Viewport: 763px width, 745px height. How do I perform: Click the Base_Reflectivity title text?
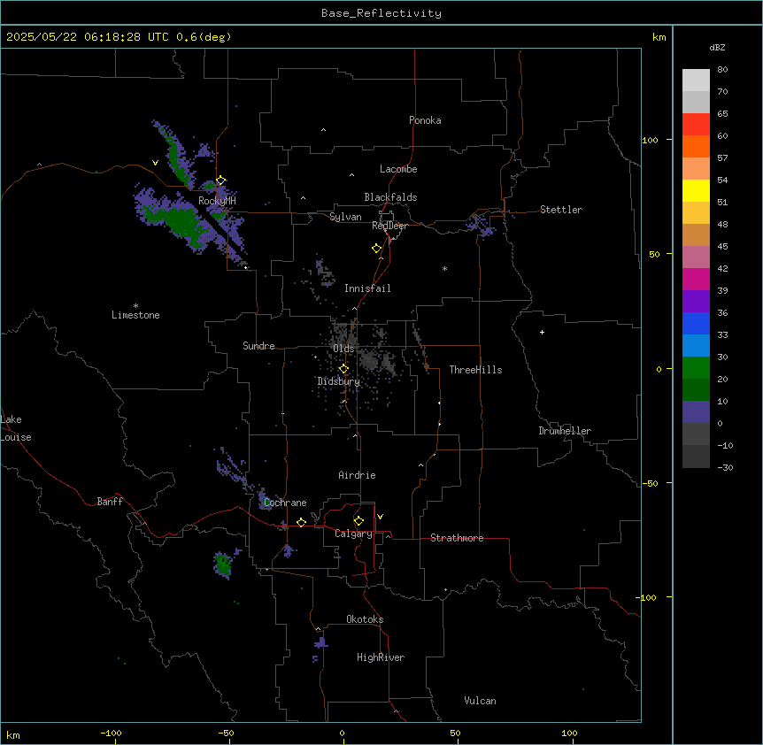[x=381, y=13]
